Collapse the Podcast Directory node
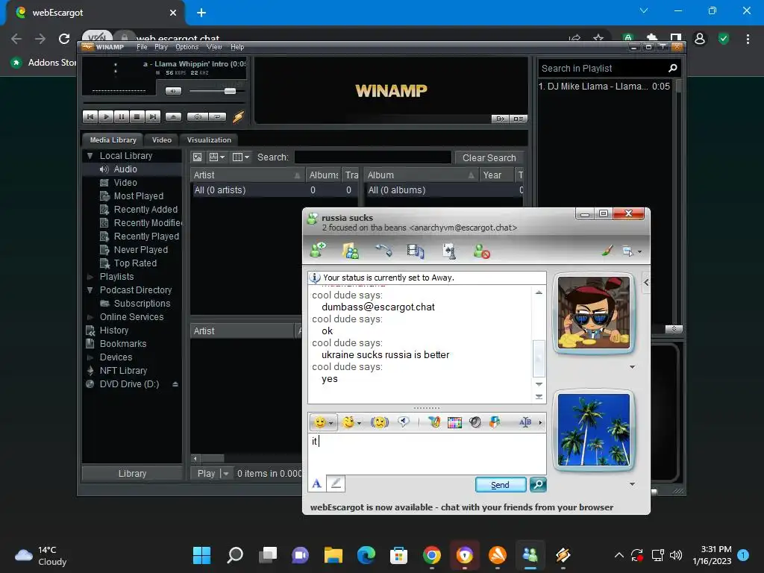 coord(90,290)
